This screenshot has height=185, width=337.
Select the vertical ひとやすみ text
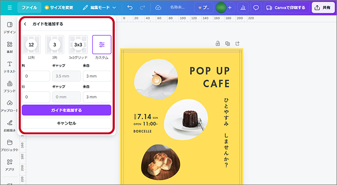point(226,133)
